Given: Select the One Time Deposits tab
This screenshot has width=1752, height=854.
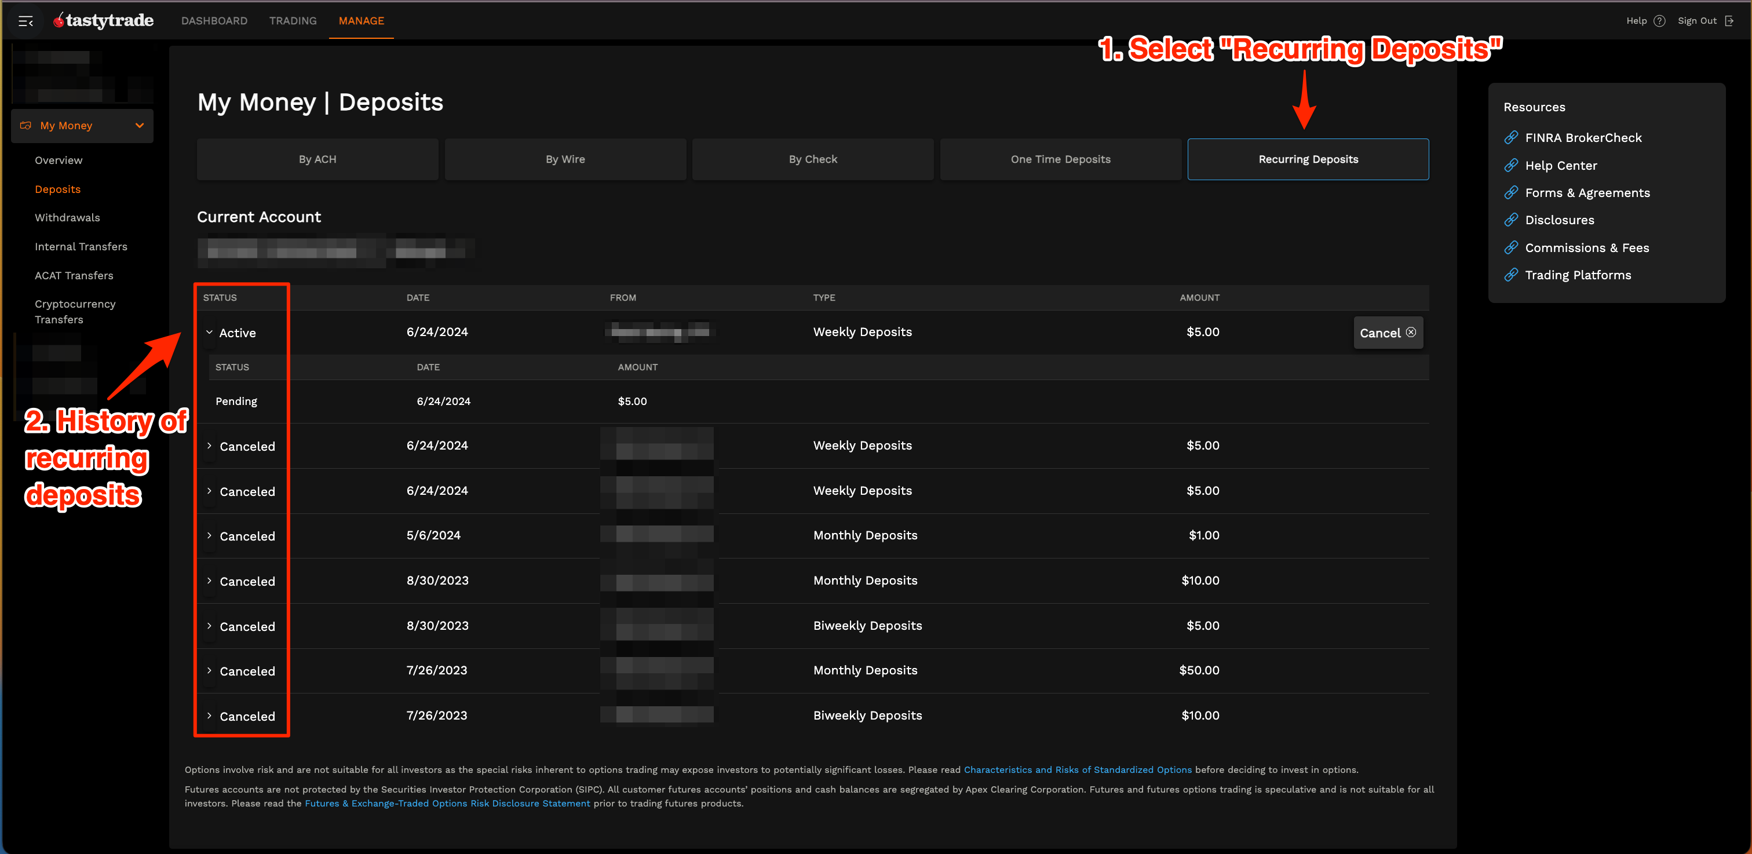Looking at the screenshot, I should tap(1060, 158).
